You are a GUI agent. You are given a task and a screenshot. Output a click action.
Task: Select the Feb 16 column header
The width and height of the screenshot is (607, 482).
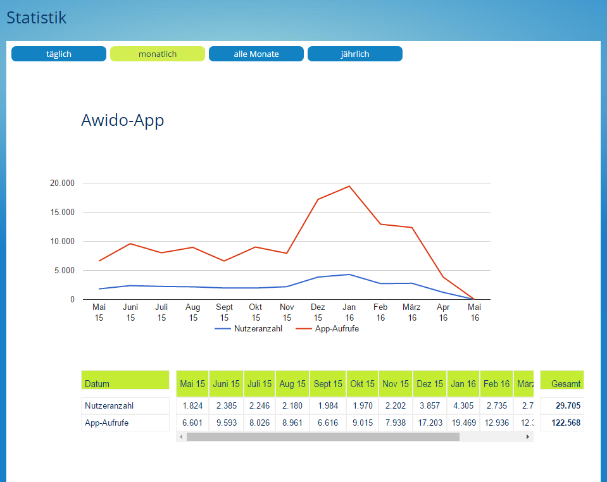(x=497, y=384)
